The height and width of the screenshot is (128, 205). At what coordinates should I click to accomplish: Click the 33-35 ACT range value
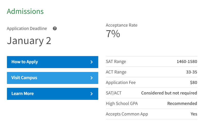tap(192, 72)
